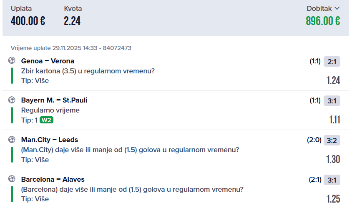This screenshot has width=352, height=208.
Task: Click the total odds value 2.24
Action: click(72, 21)
